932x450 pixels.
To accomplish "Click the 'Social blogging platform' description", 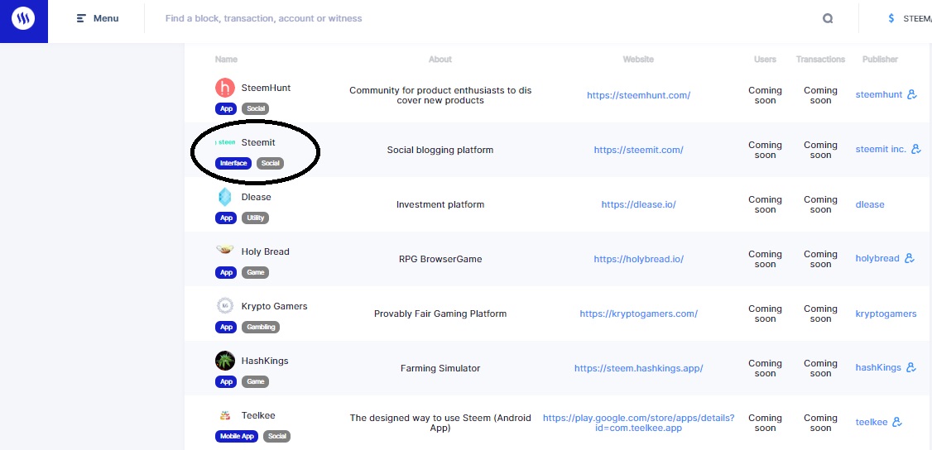I will (440, 150).
